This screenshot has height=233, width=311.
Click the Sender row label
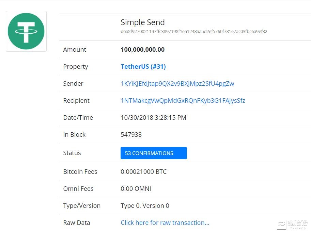tap(73, 84)
